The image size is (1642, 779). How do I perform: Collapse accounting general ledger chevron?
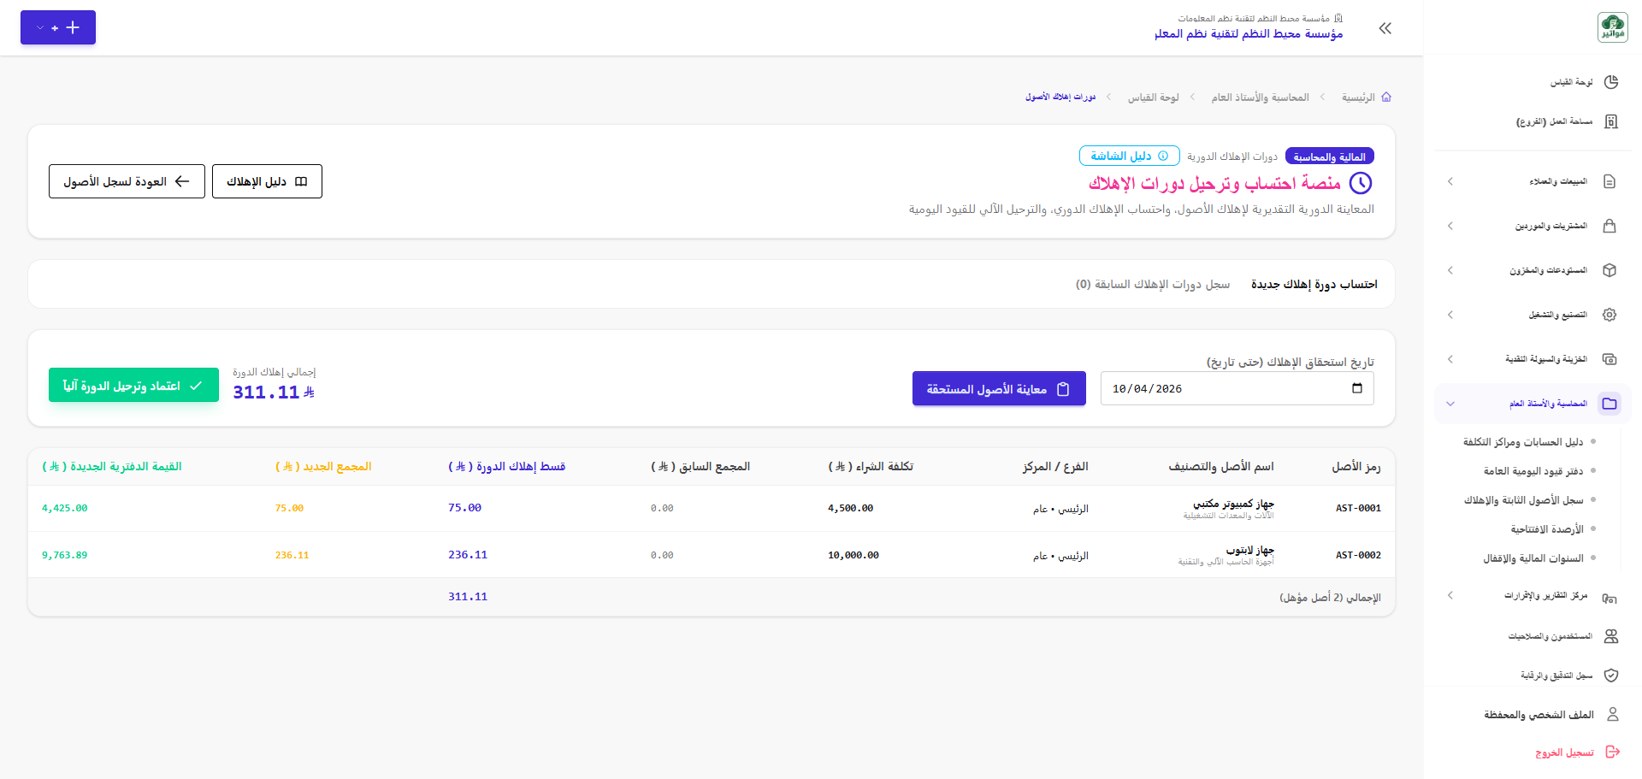[x=1450, y=404]
